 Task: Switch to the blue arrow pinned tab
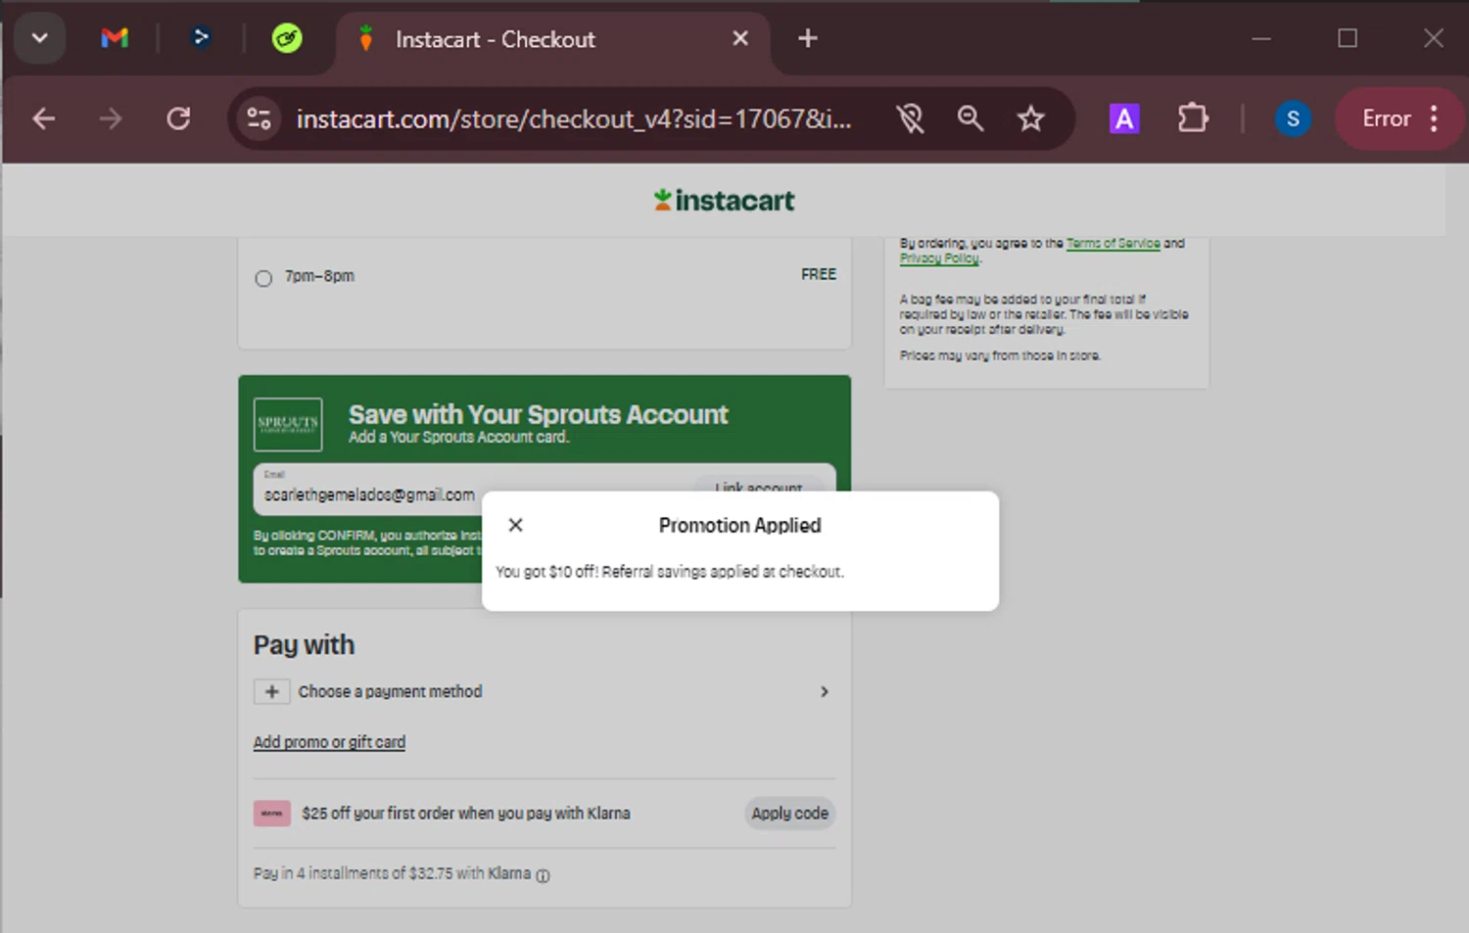(201, 38)
